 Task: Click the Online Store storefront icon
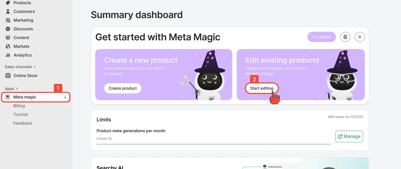pyautogui.click(x=8, y=75)
